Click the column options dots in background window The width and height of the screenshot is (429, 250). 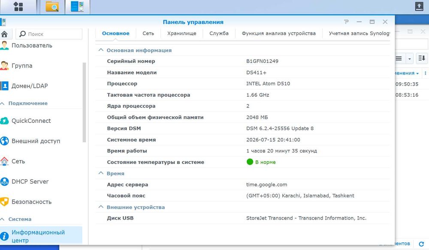tap(425, 73)
